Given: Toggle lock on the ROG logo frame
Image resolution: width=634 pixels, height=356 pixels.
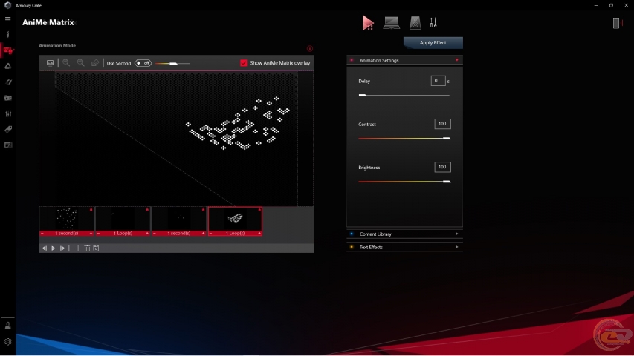Looking at the screenshot, I should click(259, 209).
